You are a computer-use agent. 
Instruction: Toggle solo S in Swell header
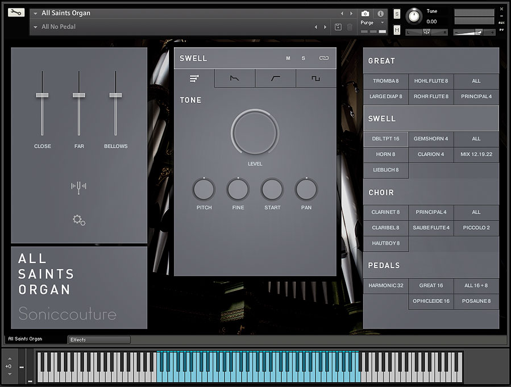[x=304, y=58]
